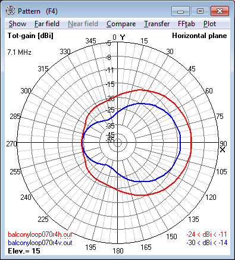
Task: Click the blue balconyloop070r4v.out legend
Action: pyautogui.click(x=40, y=243)
